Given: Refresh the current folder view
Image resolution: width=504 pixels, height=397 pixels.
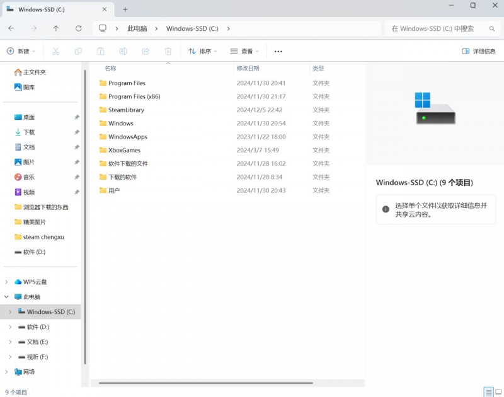Looking at the screenshot, I should point(78,28).
